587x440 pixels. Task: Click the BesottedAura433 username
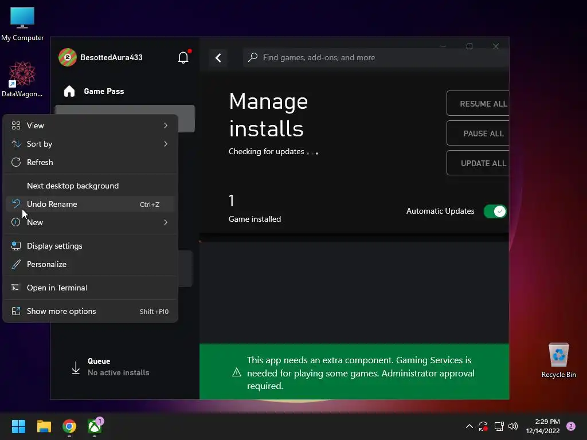click(x=111, y=58)
